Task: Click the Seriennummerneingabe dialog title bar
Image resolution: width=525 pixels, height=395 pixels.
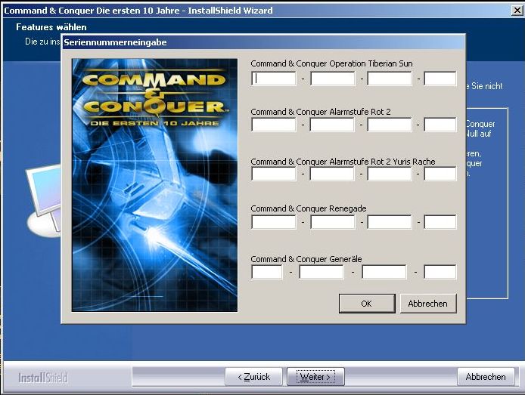Action: tap(264, 42)
